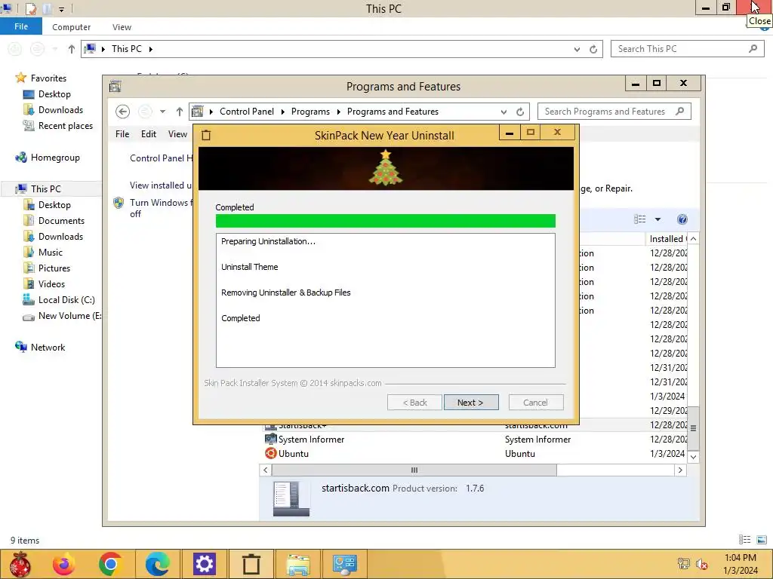Refresh the This PC window
The height and width of the screenshot is (579, 773).
click(x=593, y=49)
